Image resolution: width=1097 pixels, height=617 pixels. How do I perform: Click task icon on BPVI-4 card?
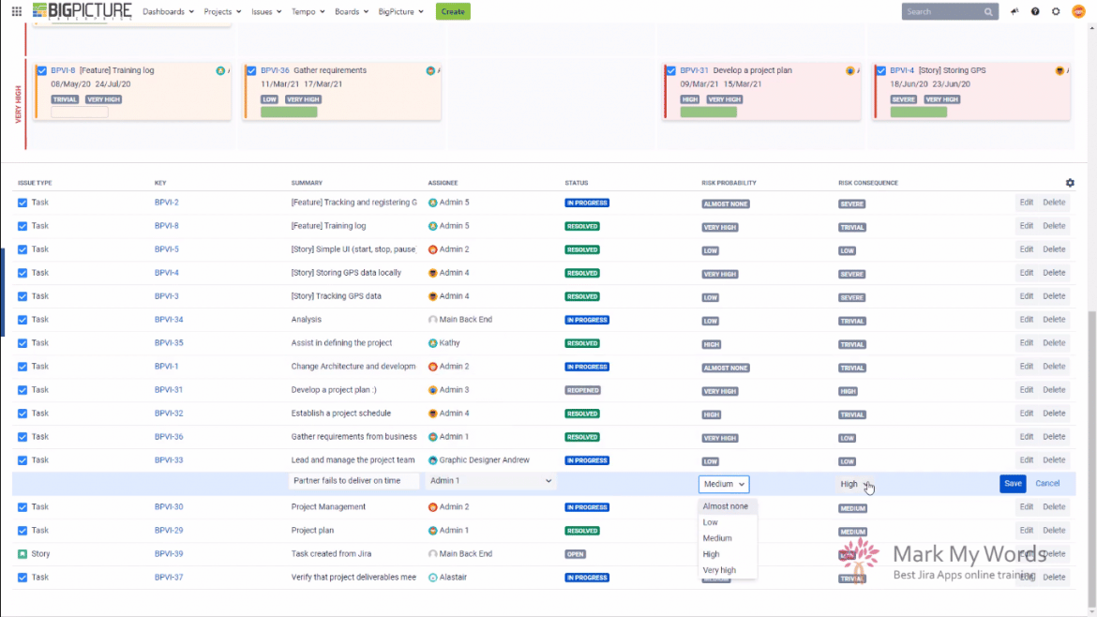(880, 70)
